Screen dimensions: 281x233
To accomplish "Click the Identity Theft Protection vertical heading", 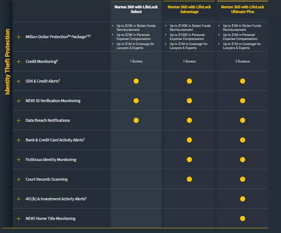I will (7, 62).
